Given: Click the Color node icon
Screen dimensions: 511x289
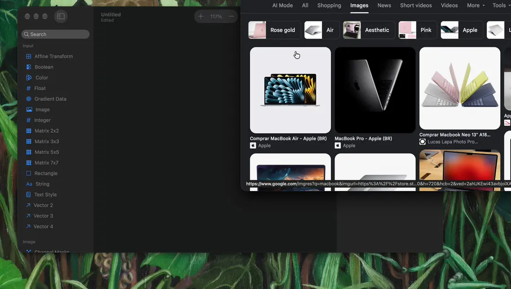Looking at the screenshot, I should pyautogui.click(x=29, y=78).
